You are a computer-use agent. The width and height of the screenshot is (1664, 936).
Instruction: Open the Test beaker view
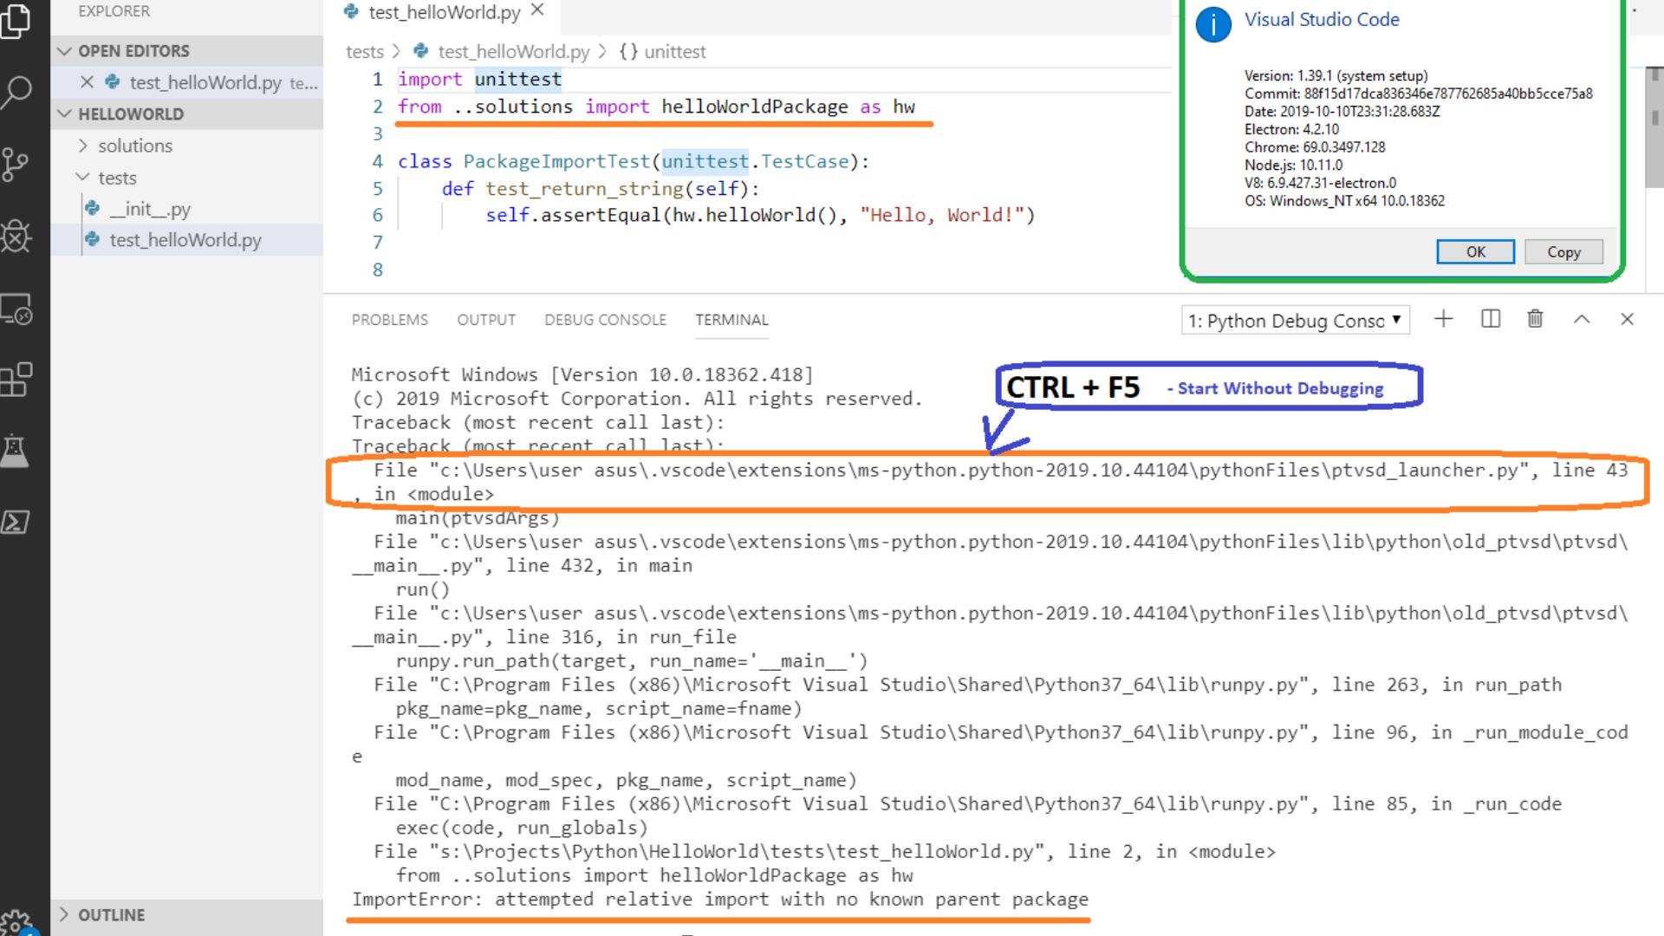tap(16, 451)
